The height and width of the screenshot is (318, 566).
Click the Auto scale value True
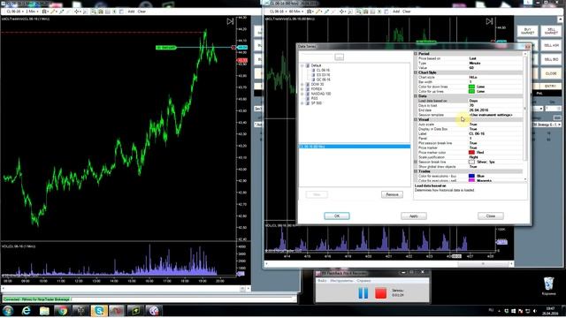pyautogui.click(x=473, y=125)
